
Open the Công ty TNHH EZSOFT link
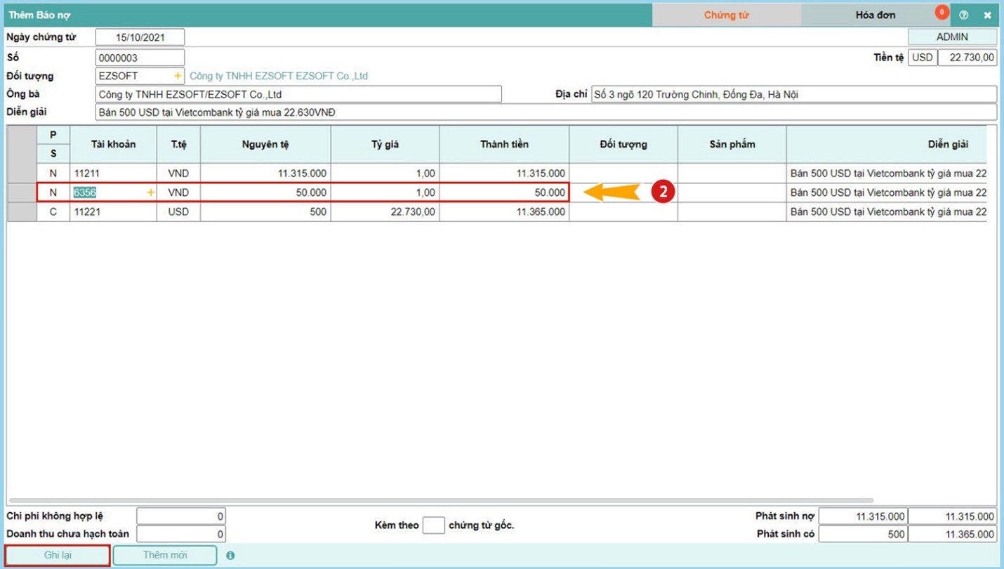click(279, 76)
